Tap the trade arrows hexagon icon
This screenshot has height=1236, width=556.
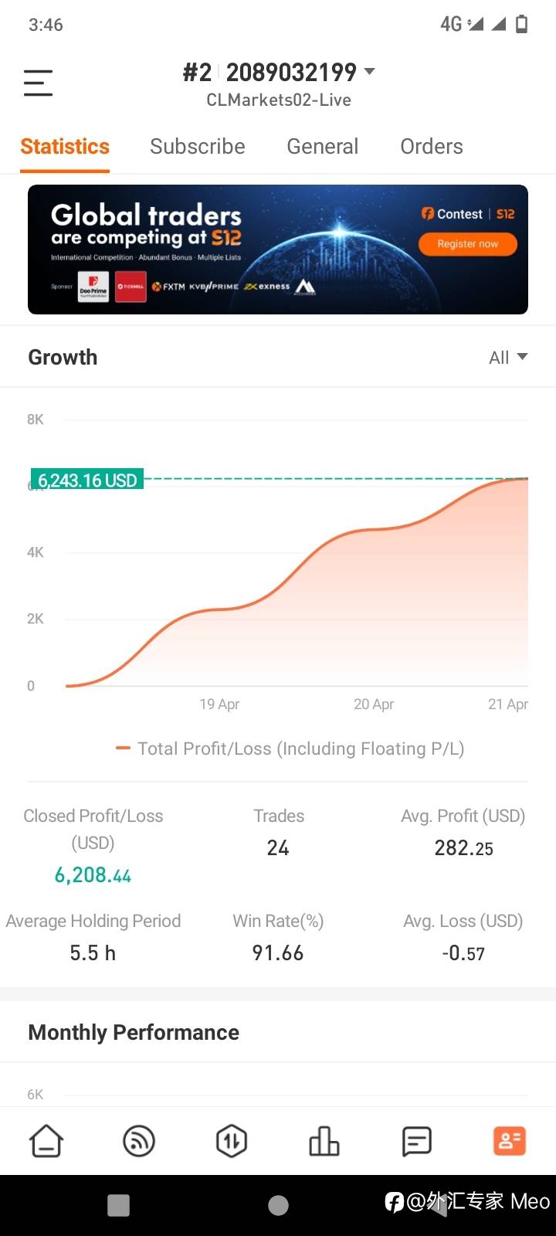232,1140
